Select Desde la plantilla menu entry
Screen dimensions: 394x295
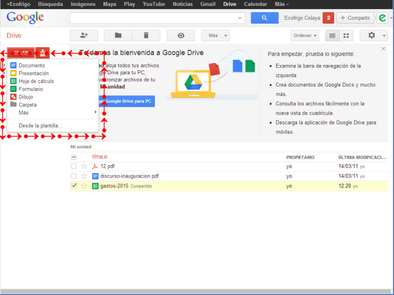tap(40, 125)
